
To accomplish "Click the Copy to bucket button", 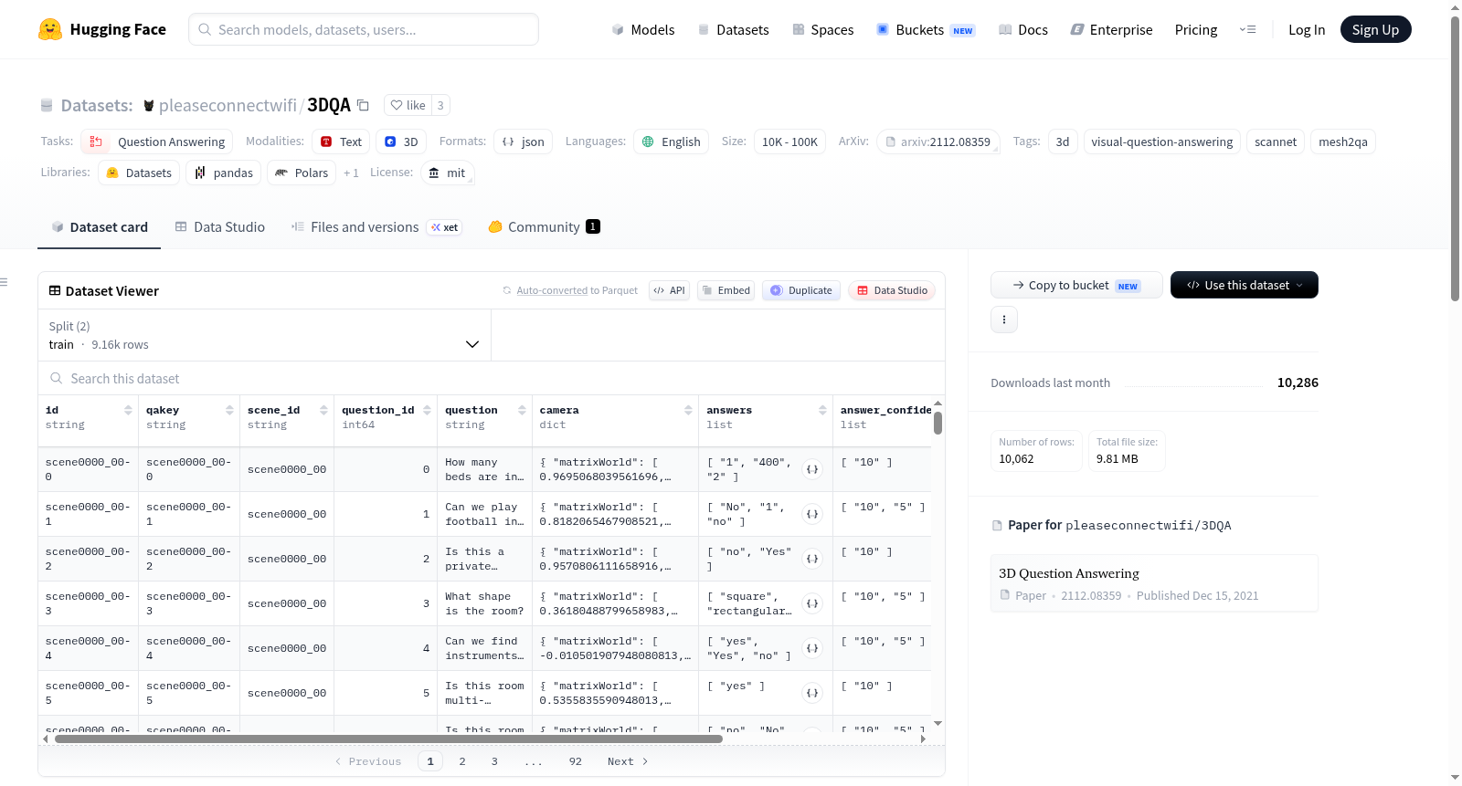I will coord(1076,285).
